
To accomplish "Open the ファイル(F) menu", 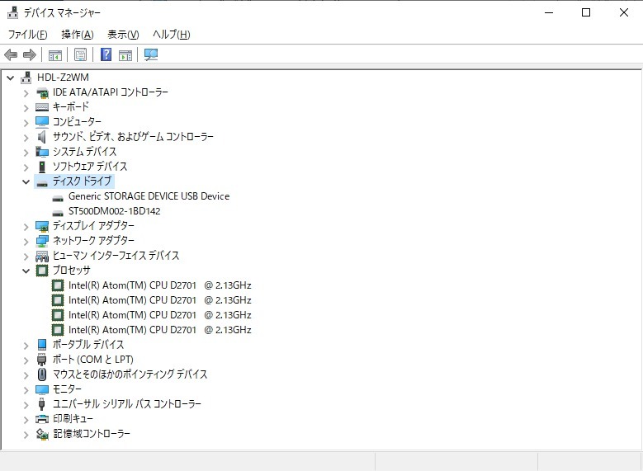I will [28, 35].
